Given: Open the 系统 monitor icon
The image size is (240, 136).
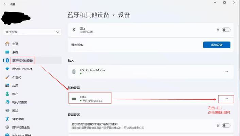Looking at the screenshot, I should pyautogui.click(x=7, y=52).
